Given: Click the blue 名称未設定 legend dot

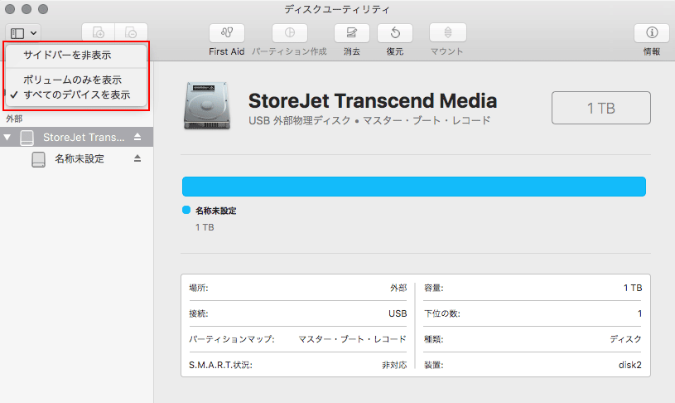Looking at the screenshot, I should click(186, 210).
